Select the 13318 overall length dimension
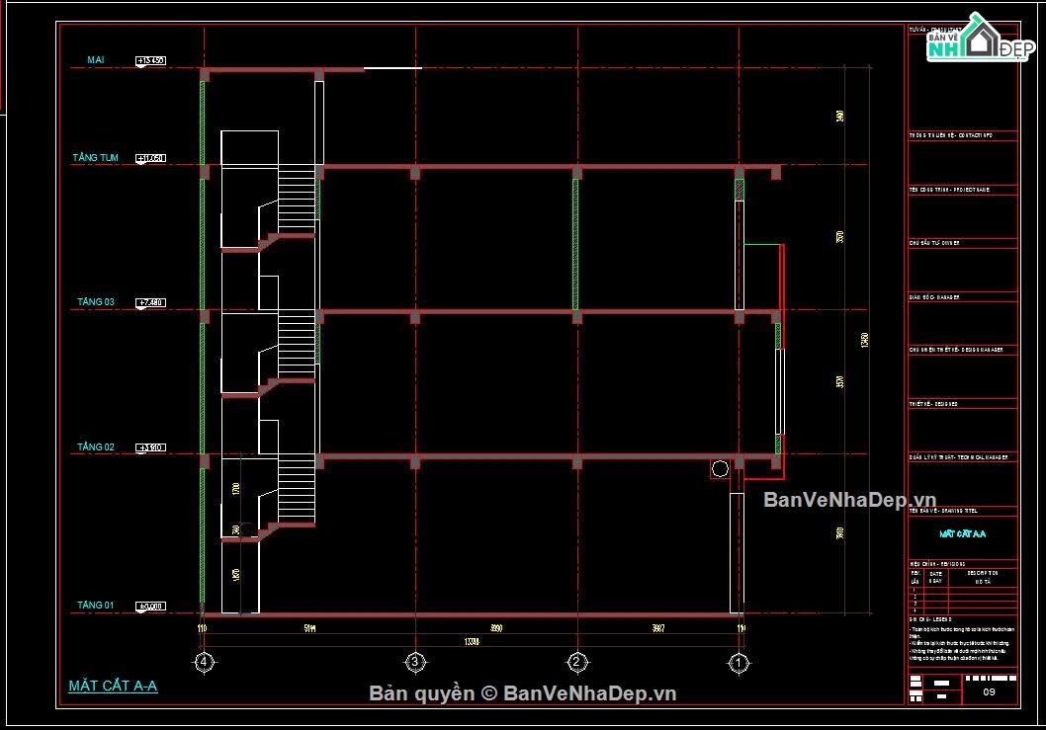The image size is (1046, 730). coord(471,641)
